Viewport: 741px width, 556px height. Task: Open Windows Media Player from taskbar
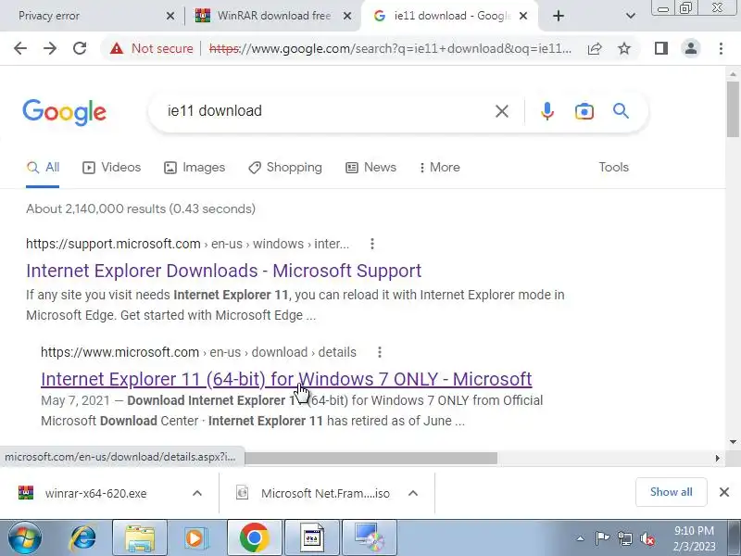[195, 537]
